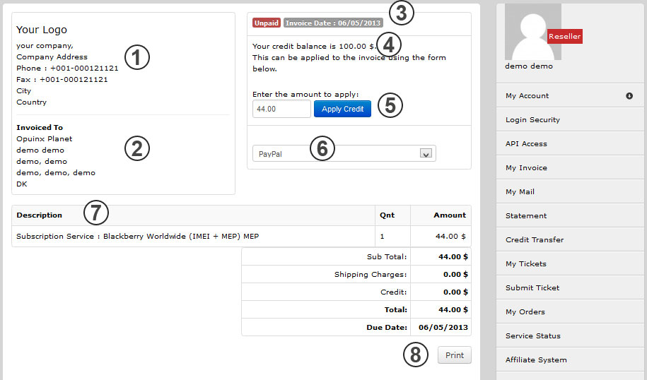This screenshot has height=380, width=647.
Task: Open My Invoice in the sidebar
Action: point(526,168)
